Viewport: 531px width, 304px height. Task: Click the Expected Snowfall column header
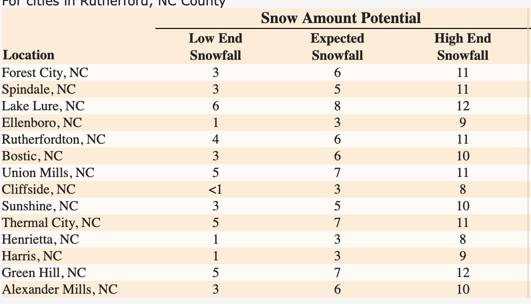point(337,47)
